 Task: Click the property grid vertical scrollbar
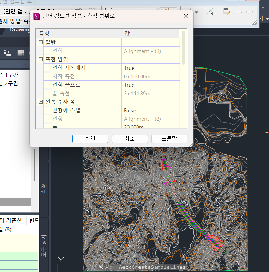click(x=183, y=49)
